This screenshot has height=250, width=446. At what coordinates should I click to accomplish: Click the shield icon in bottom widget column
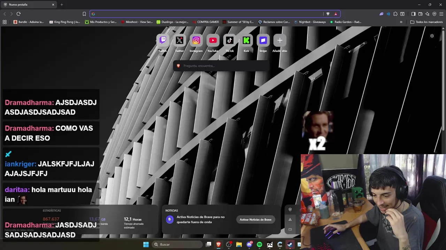coord(290,209)
